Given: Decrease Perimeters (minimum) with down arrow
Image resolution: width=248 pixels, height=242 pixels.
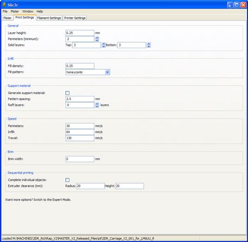Looking at the screenshot, I should tap(97, 40).
